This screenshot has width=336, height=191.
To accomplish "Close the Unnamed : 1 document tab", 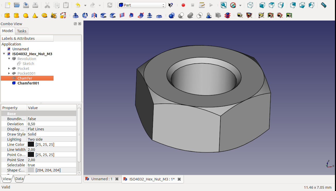I will pos(117,179).
